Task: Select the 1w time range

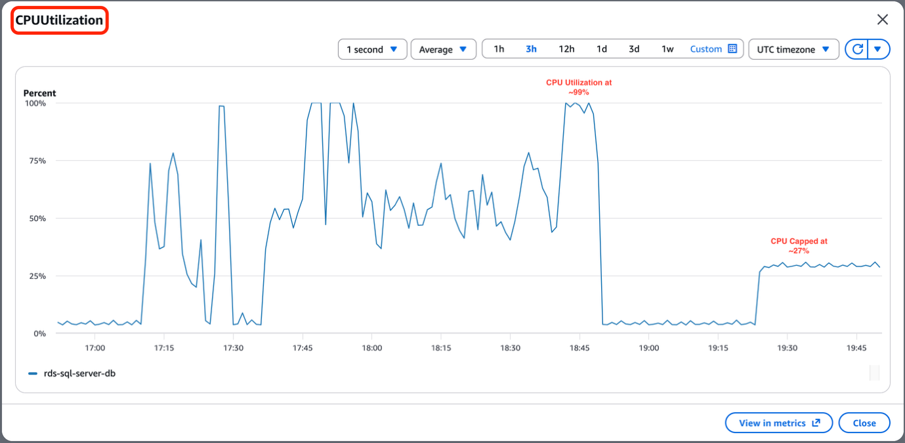Action: point(667,49)
